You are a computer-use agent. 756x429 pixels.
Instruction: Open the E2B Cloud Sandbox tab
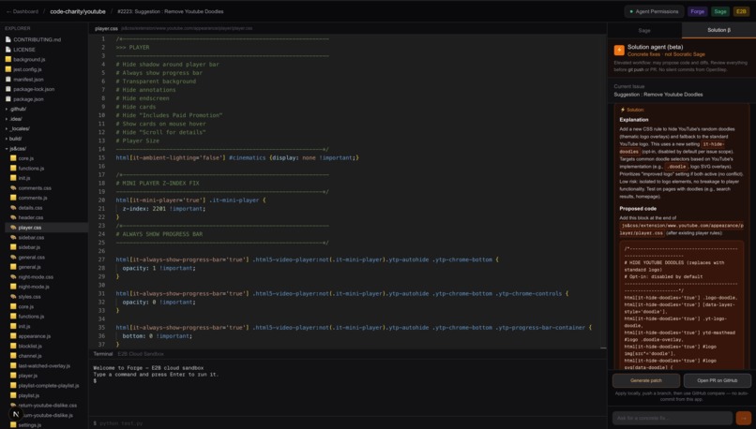(141, 354)
